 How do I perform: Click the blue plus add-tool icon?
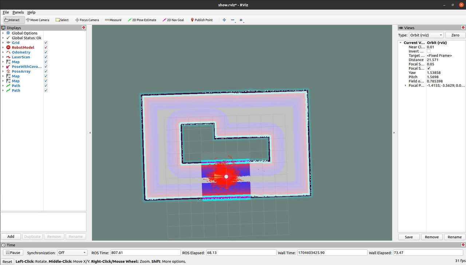(x=224, y=20)
